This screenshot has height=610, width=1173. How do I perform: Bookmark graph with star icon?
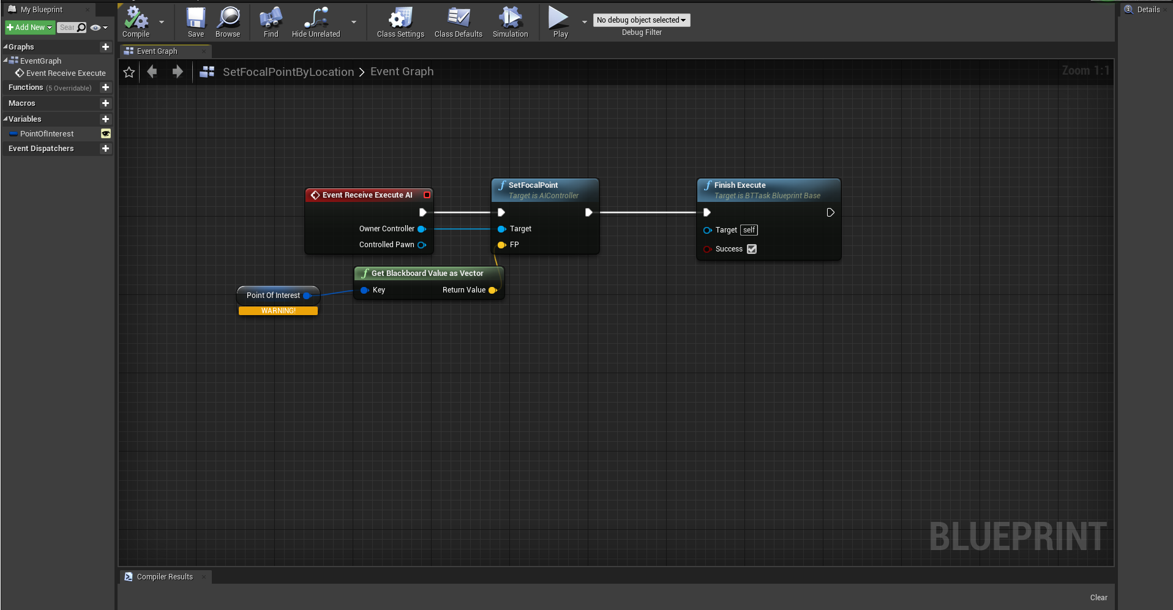tap(129, 72)
